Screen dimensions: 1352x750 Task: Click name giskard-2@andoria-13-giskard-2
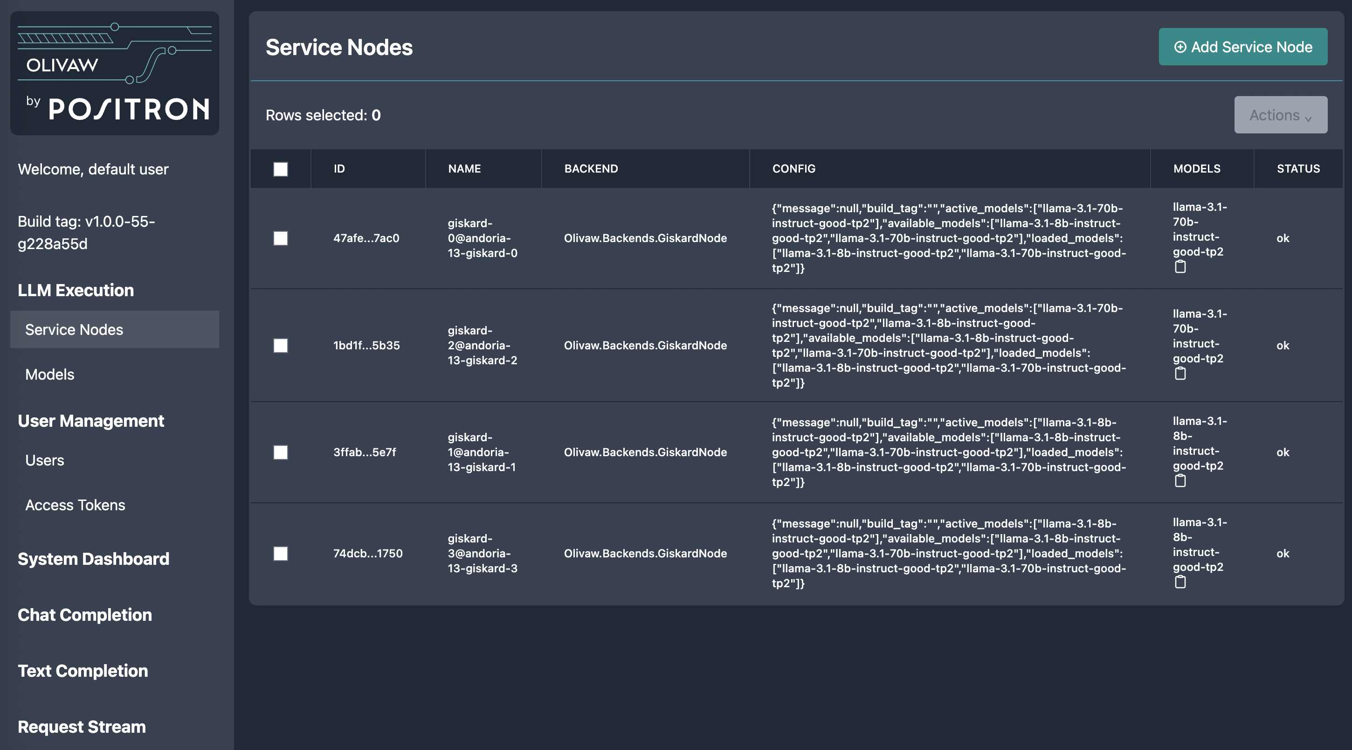coord(483,345)
